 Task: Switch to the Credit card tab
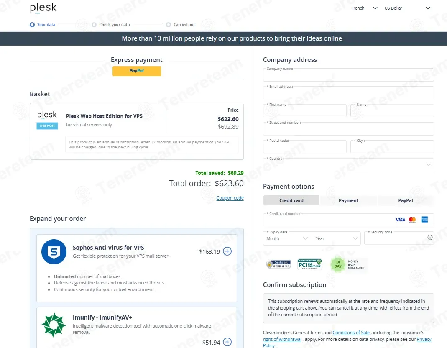click(291, 200)
